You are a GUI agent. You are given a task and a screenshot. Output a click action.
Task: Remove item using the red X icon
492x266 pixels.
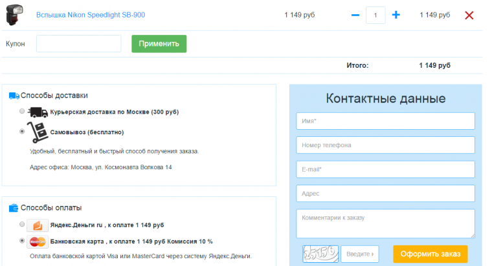(x=469, y=15)
